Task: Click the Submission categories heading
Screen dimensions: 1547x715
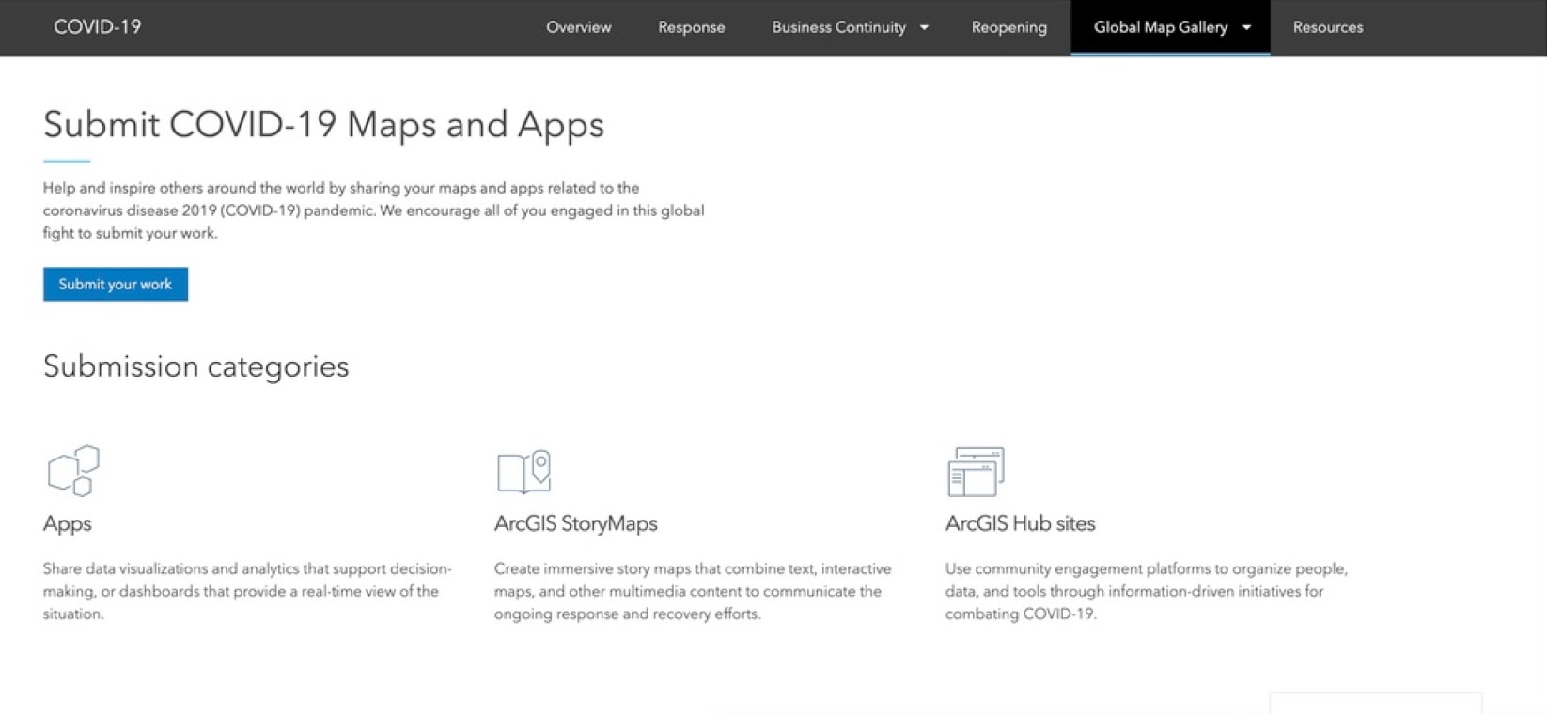Action: (195, 366)
